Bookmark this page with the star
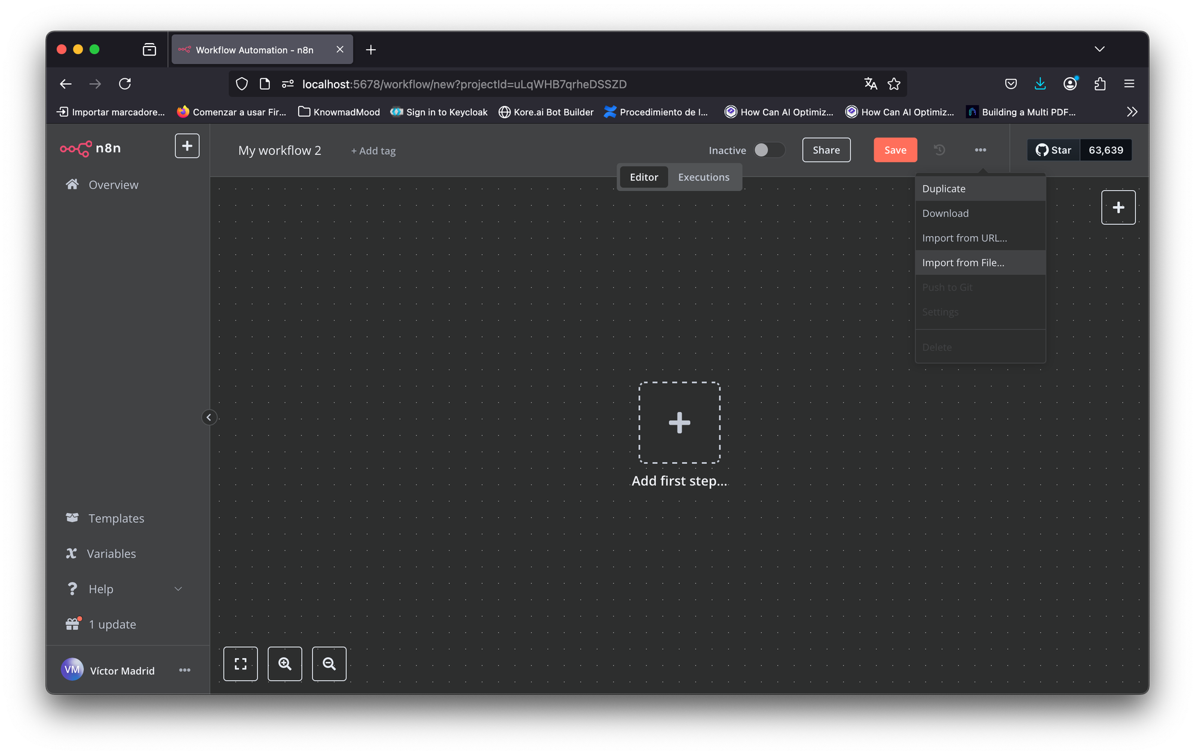Image resolution: width=1195 pixels, height=755 pixels. tap(894, 84)
